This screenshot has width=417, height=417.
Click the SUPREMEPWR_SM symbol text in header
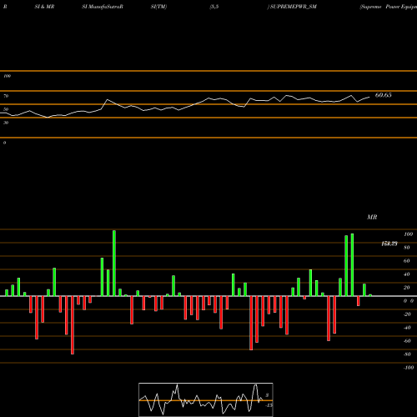[293, 7]
